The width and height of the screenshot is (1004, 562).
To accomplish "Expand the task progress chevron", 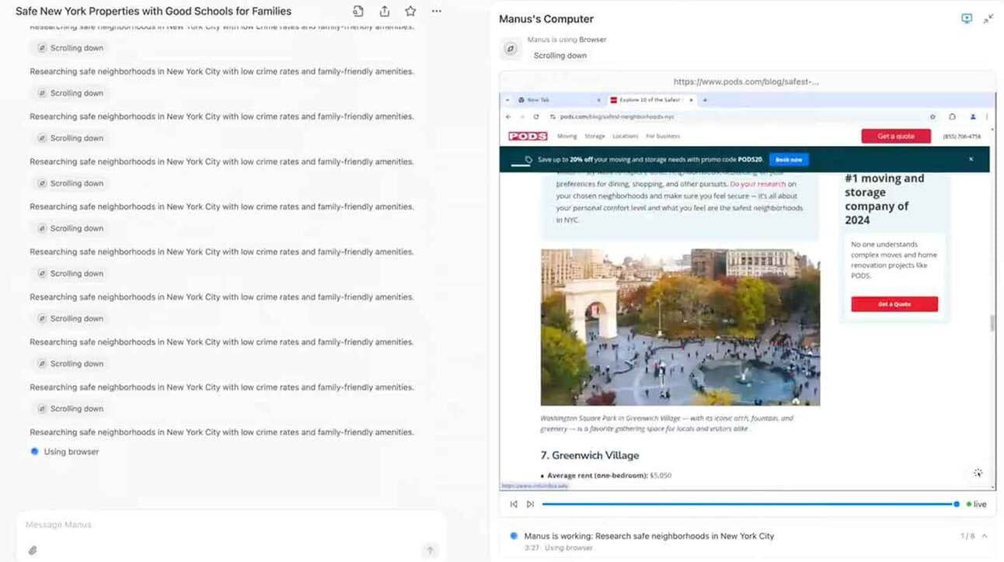I will tap(985, 536).
